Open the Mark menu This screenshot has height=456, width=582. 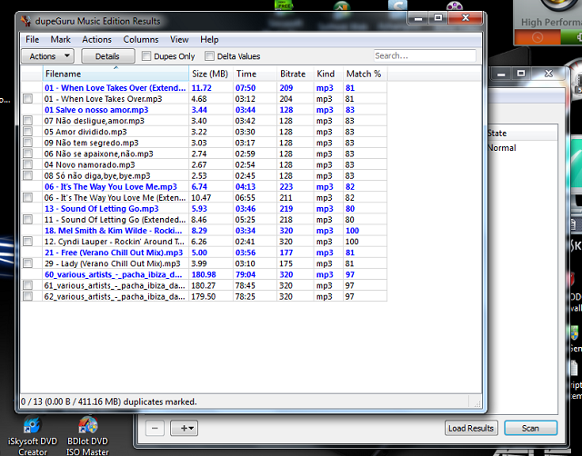point(61,39)
